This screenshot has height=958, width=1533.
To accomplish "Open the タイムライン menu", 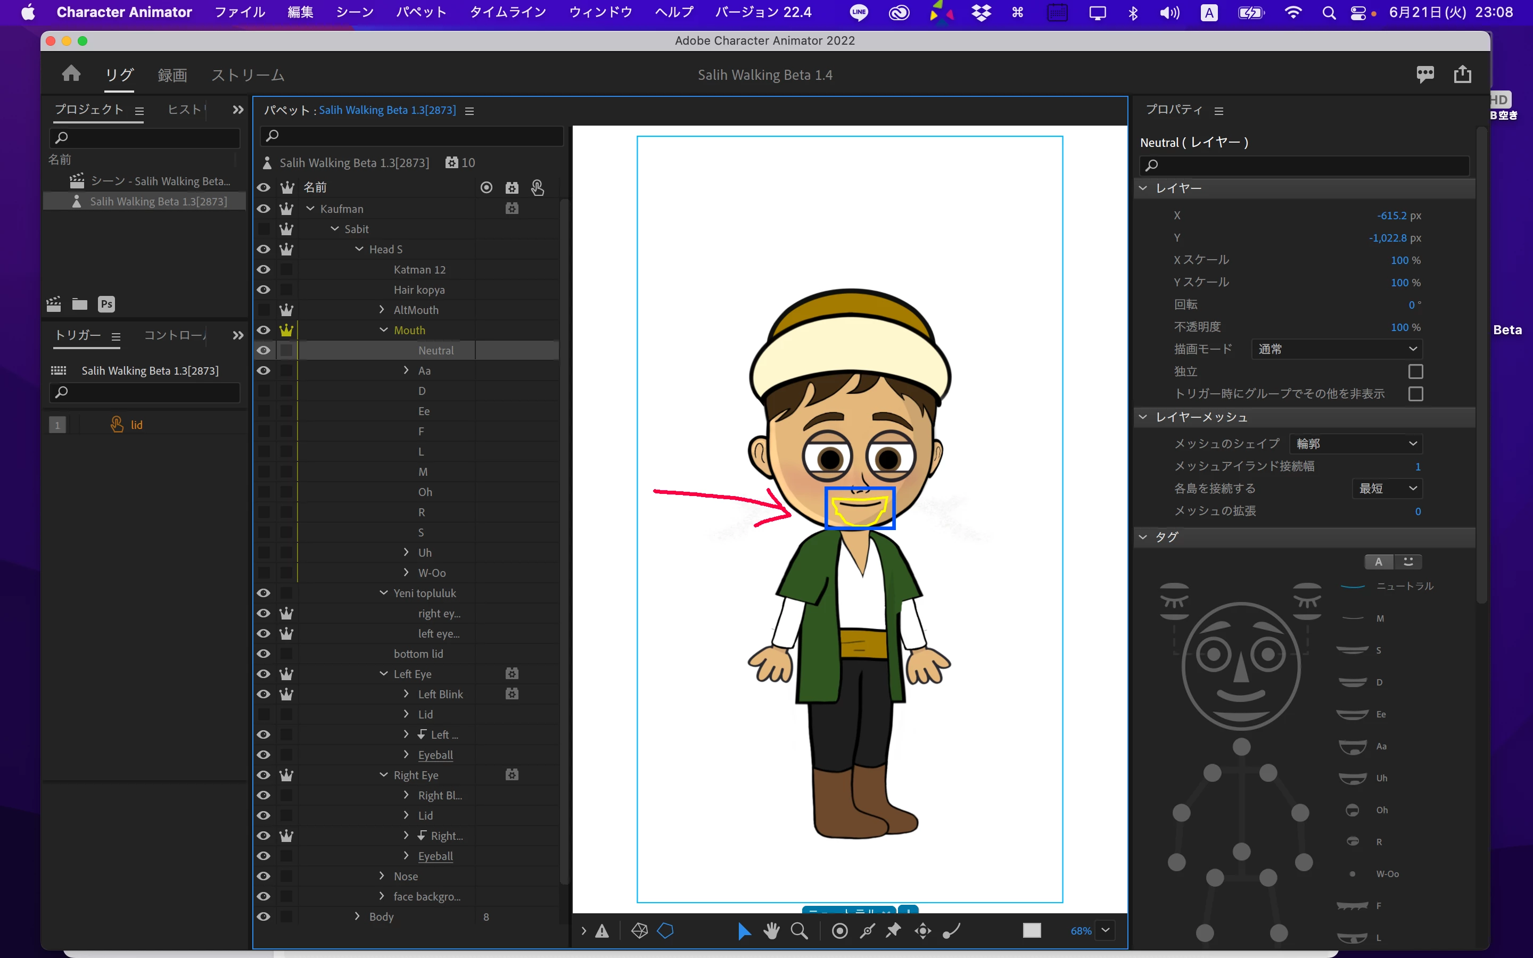I will [x=507, y=12].
